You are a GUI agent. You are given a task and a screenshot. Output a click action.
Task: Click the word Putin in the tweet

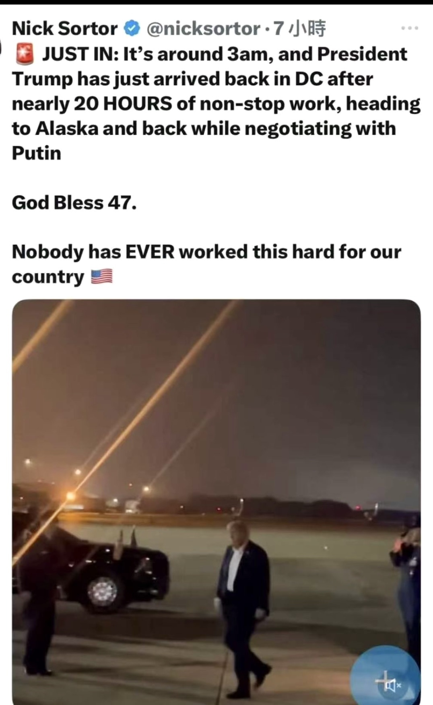tap(36, 153)
